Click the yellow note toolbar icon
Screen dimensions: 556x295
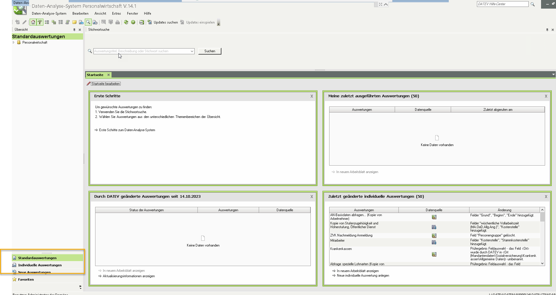pyautogui.click(x=74, y=22)
